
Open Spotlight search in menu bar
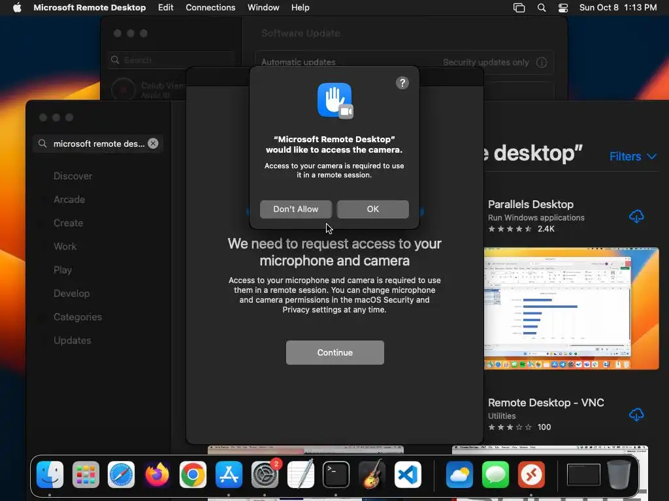pyautogui.click(x=542, y=8)
